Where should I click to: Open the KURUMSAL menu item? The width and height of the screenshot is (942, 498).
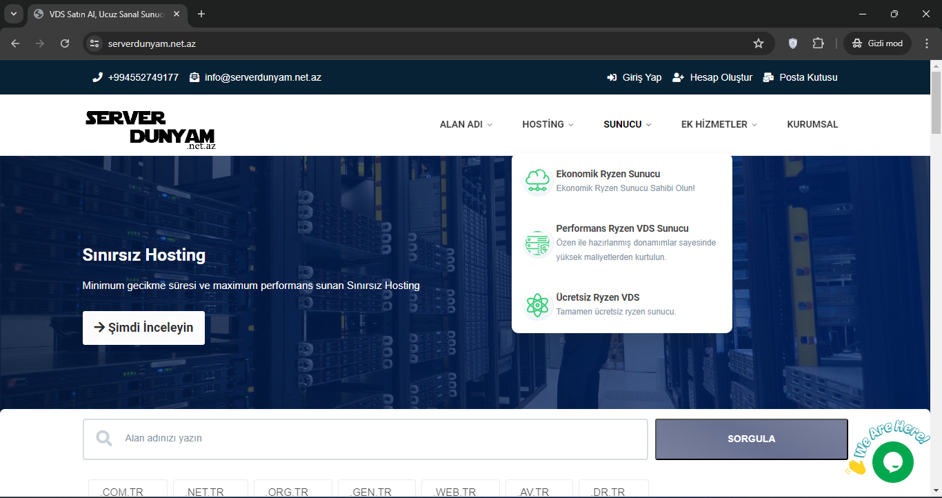tap(812, 125)
